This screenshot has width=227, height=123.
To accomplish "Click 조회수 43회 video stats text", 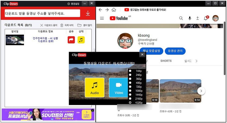I will coord(170,111).
